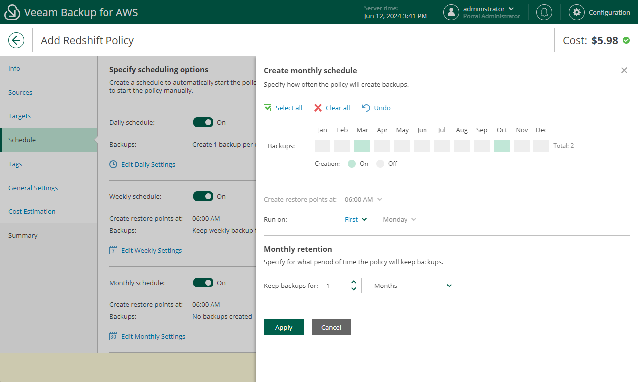Click the Undo arrow icon
The width and height of the screenshot is (638, 382).
tap(366, 108)
